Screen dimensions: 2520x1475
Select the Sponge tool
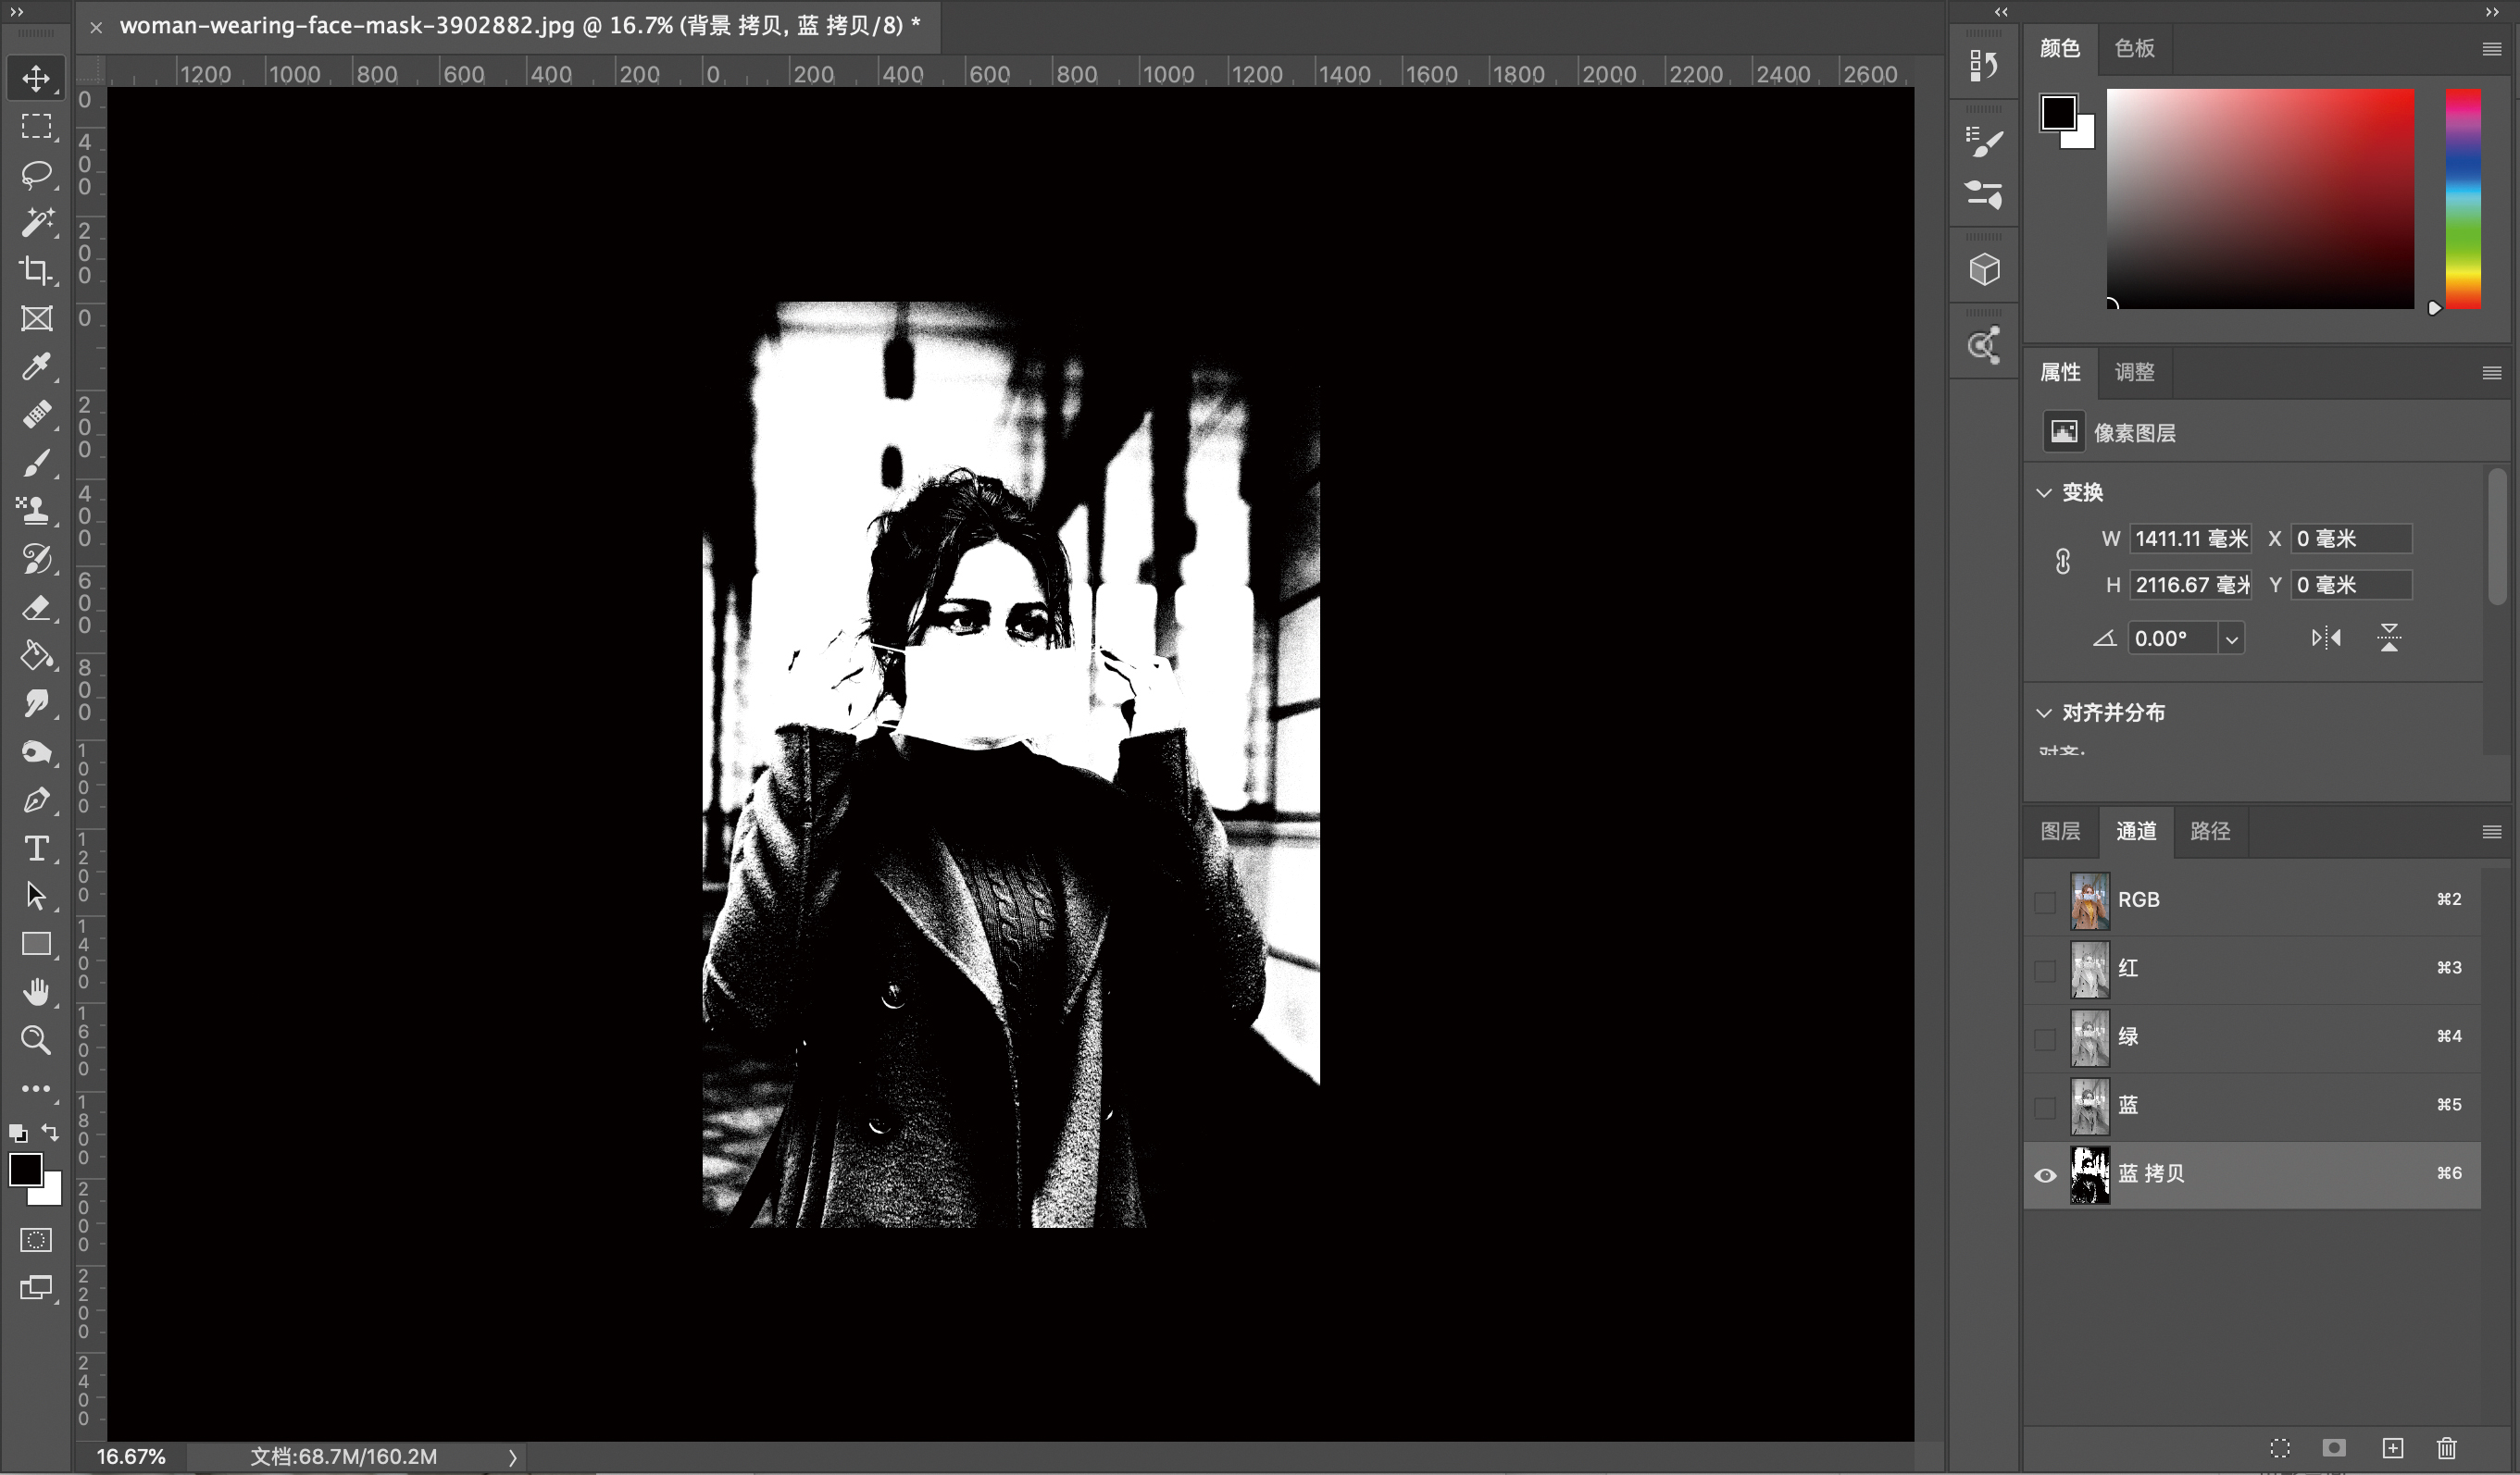tap(37, 751)
